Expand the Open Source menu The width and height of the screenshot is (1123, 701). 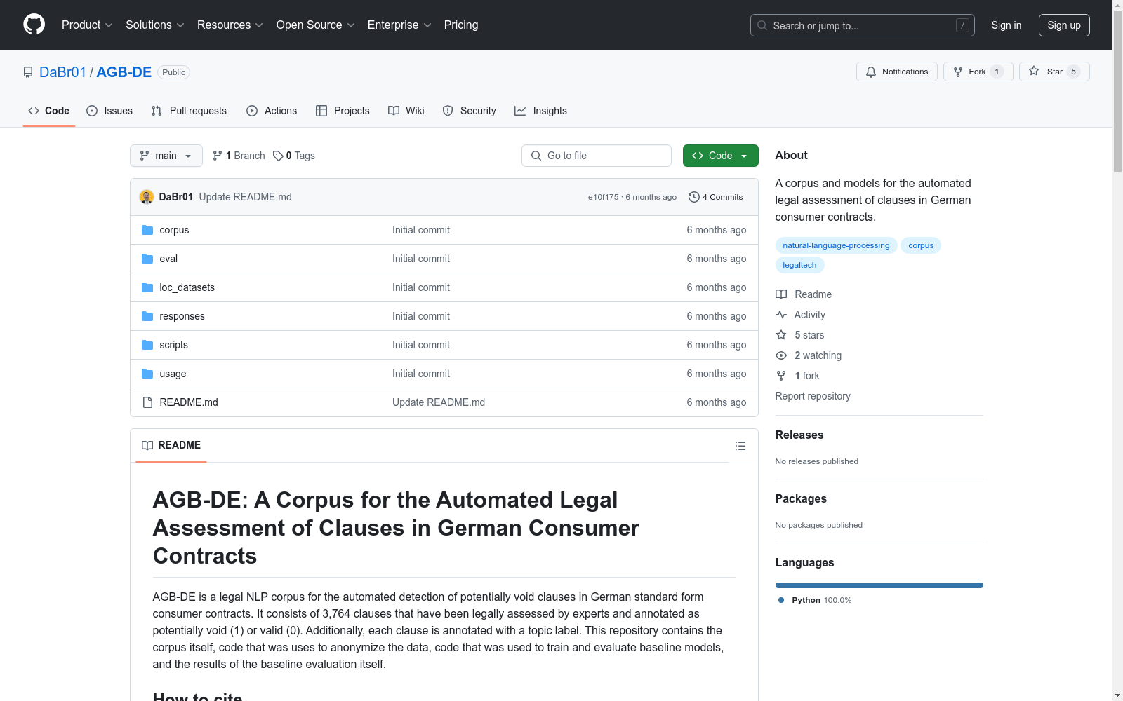tap(316, 25)
